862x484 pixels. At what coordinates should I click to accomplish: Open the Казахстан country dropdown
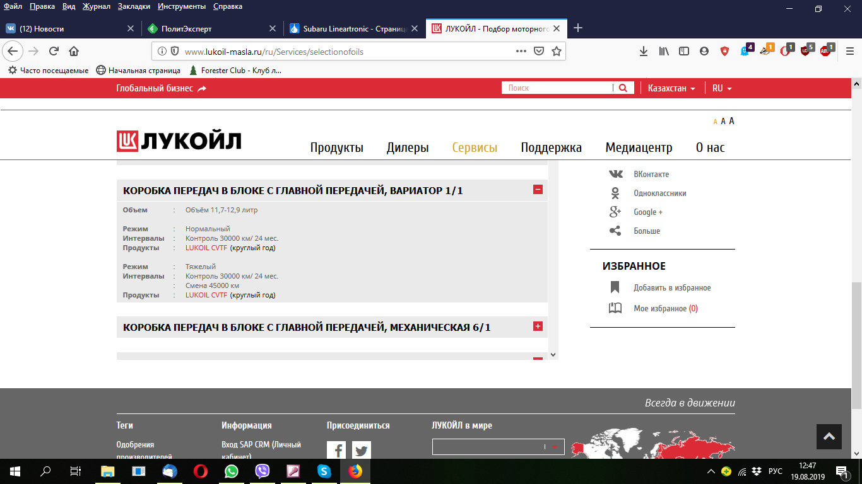point(671,88)
